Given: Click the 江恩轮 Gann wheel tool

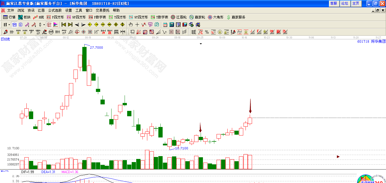Looking at the screenshot, I should tap(179, 17).
